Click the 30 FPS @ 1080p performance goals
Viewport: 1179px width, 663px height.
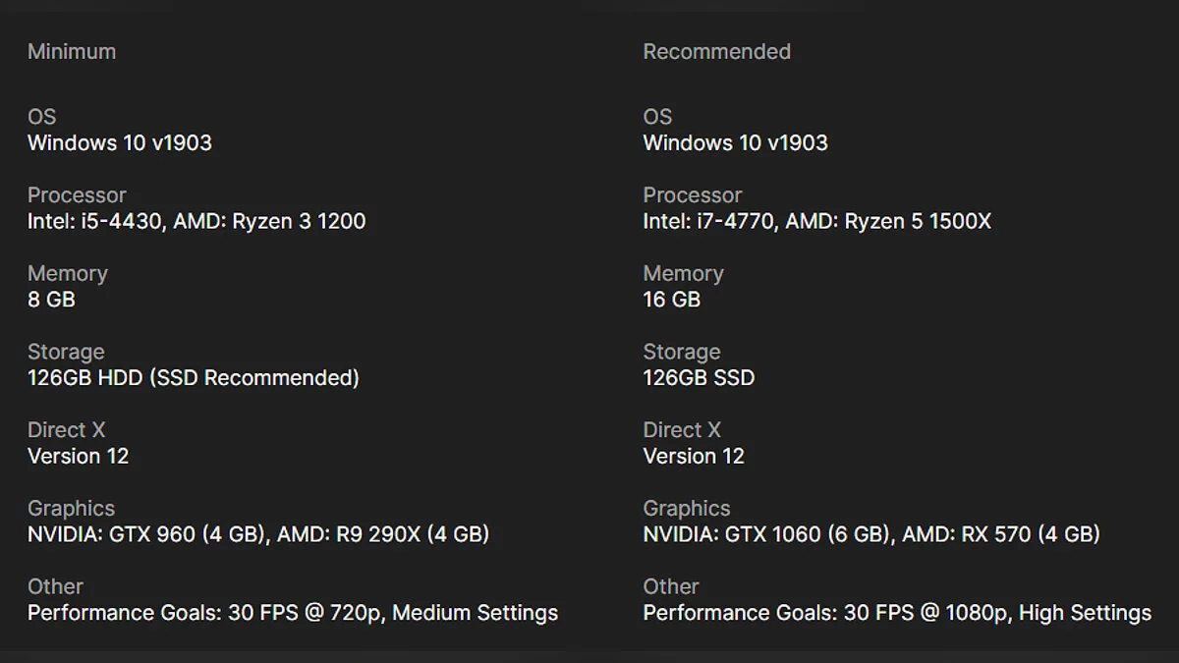point(896,613)
